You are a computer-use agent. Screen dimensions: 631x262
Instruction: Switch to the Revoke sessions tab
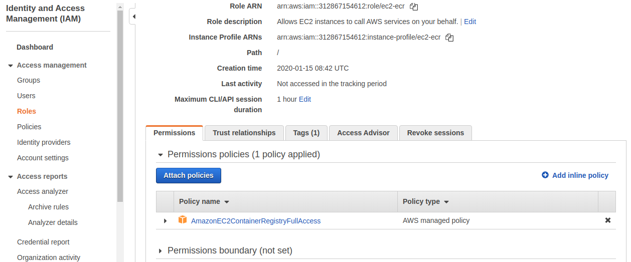pos(435,133)
